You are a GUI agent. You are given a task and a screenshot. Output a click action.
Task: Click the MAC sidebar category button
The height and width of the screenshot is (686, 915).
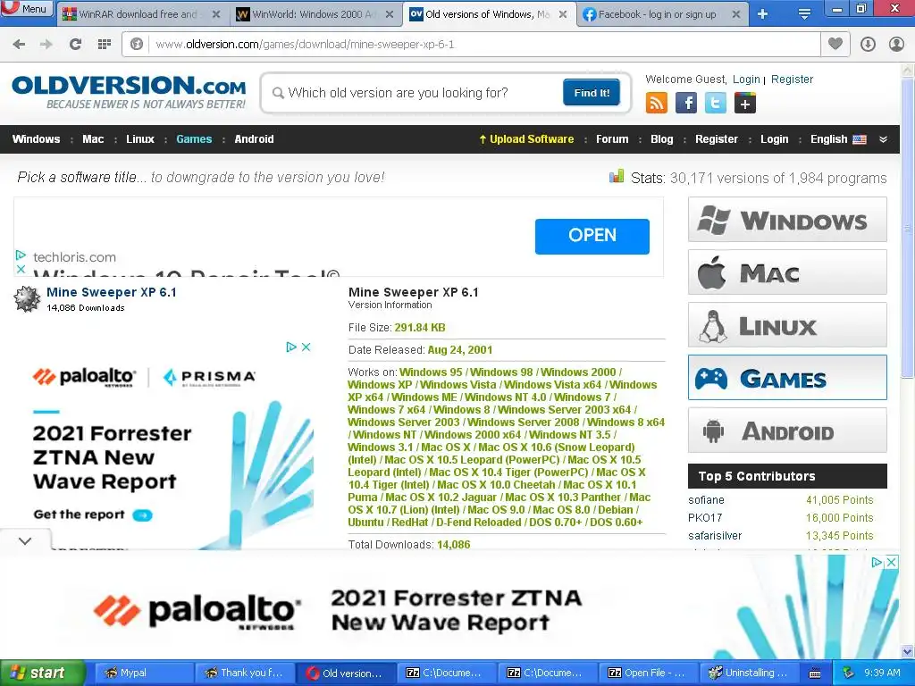pyautogui.click(x=787, y=272)
